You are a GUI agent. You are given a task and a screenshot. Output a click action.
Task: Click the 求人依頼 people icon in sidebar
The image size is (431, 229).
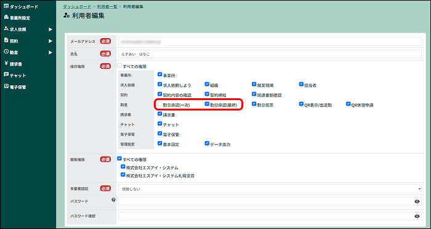[7, 29]
